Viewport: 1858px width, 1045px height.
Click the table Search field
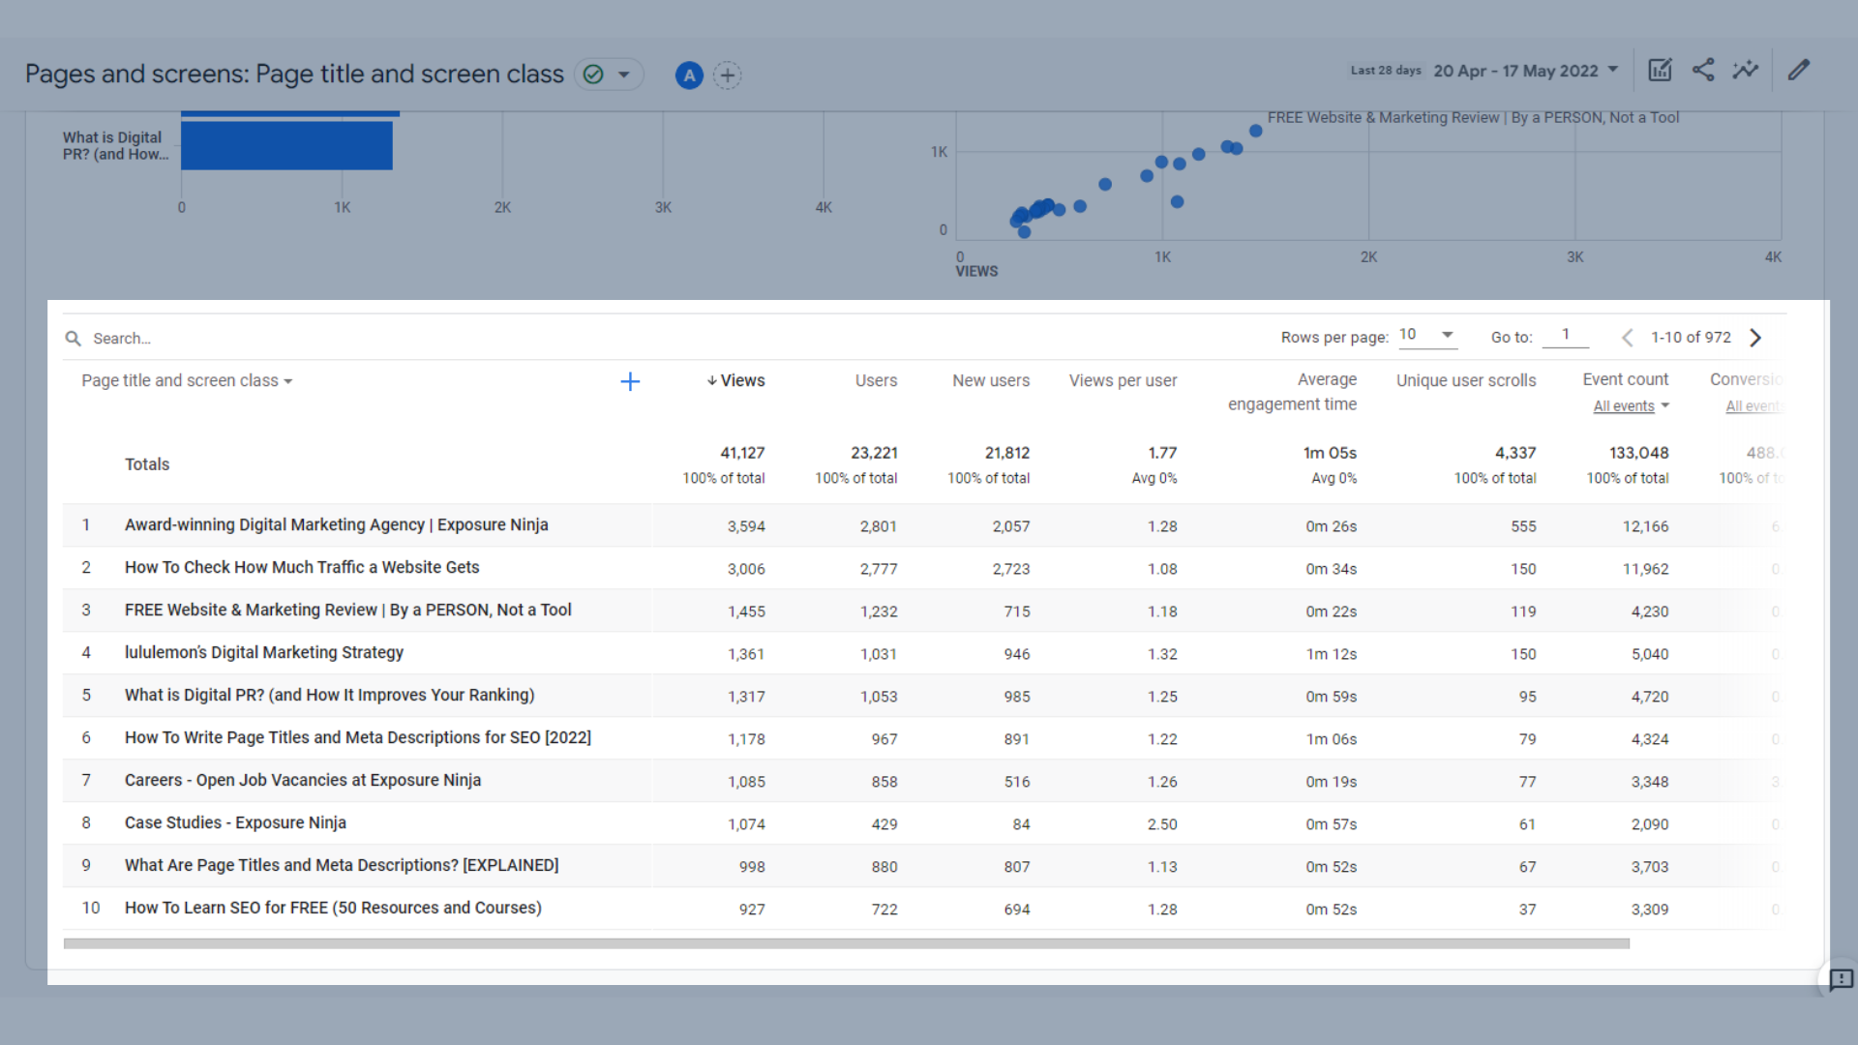pos(122,339)
